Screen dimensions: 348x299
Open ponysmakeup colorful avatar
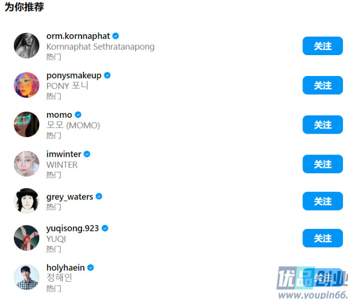[x=27, y=85]
